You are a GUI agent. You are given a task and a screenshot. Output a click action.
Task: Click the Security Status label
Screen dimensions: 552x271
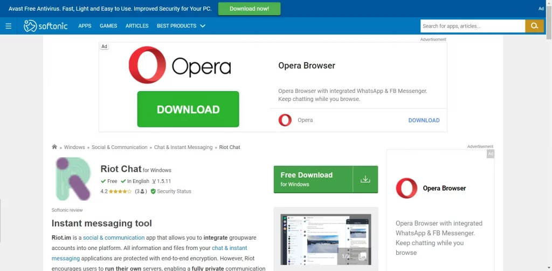point(174,191)
